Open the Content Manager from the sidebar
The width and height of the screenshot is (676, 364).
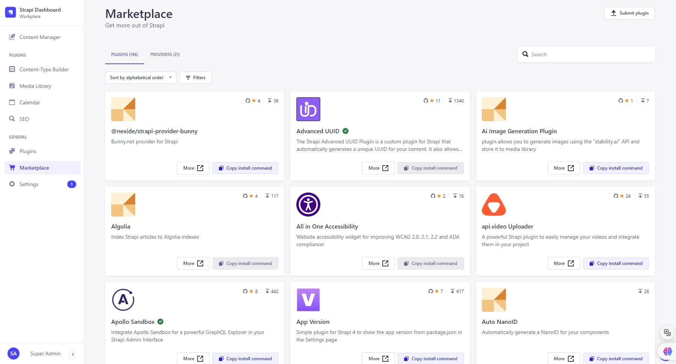pyautogui.click(x=40, y=37)
